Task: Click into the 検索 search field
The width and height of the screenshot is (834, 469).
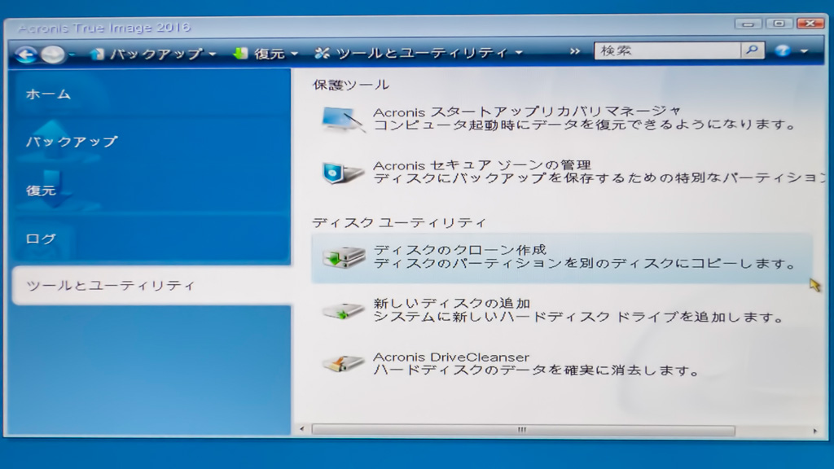Action: point(667,50)
